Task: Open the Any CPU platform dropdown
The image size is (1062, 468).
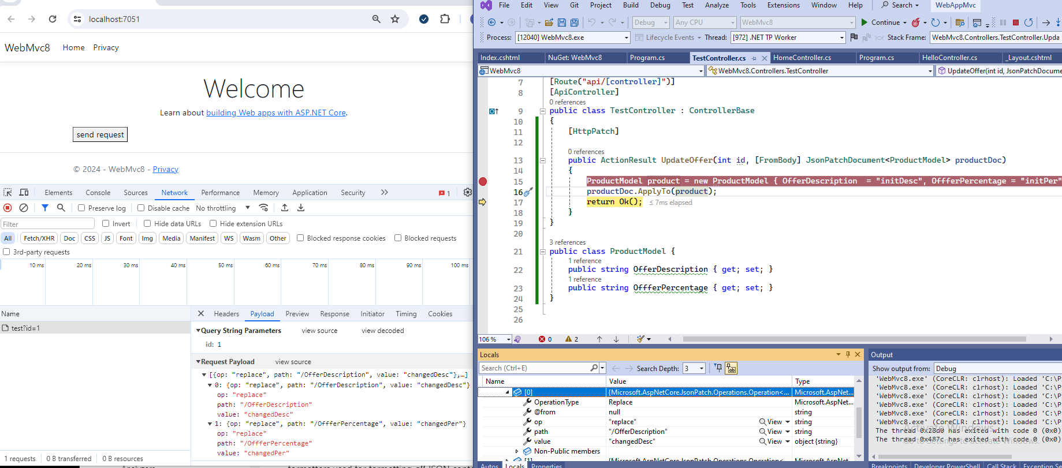Action: coord(705,23)
